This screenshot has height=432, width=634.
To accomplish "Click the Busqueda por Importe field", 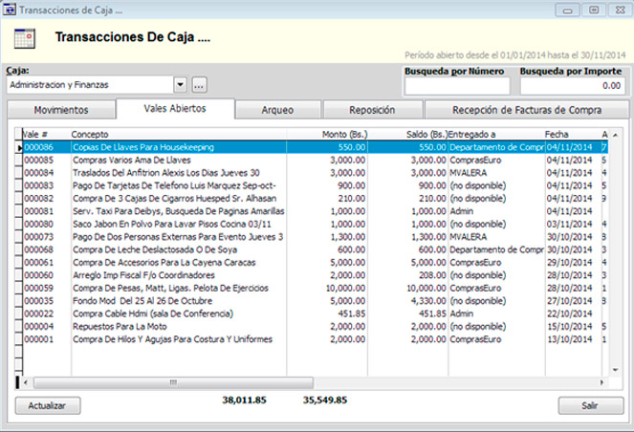I will point(572,86).
